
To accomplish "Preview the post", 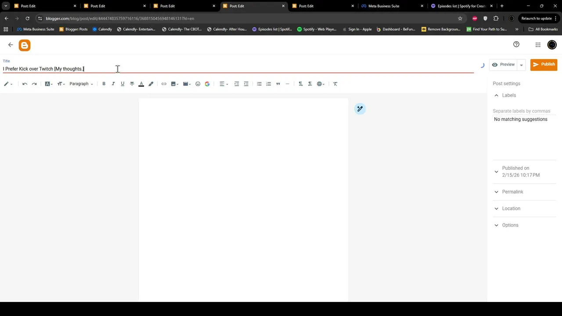I will 503,65.
